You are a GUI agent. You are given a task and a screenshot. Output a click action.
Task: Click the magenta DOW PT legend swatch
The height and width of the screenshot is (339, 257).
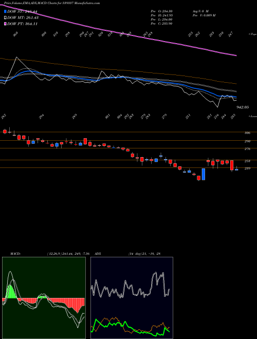(x=5, y=24)
